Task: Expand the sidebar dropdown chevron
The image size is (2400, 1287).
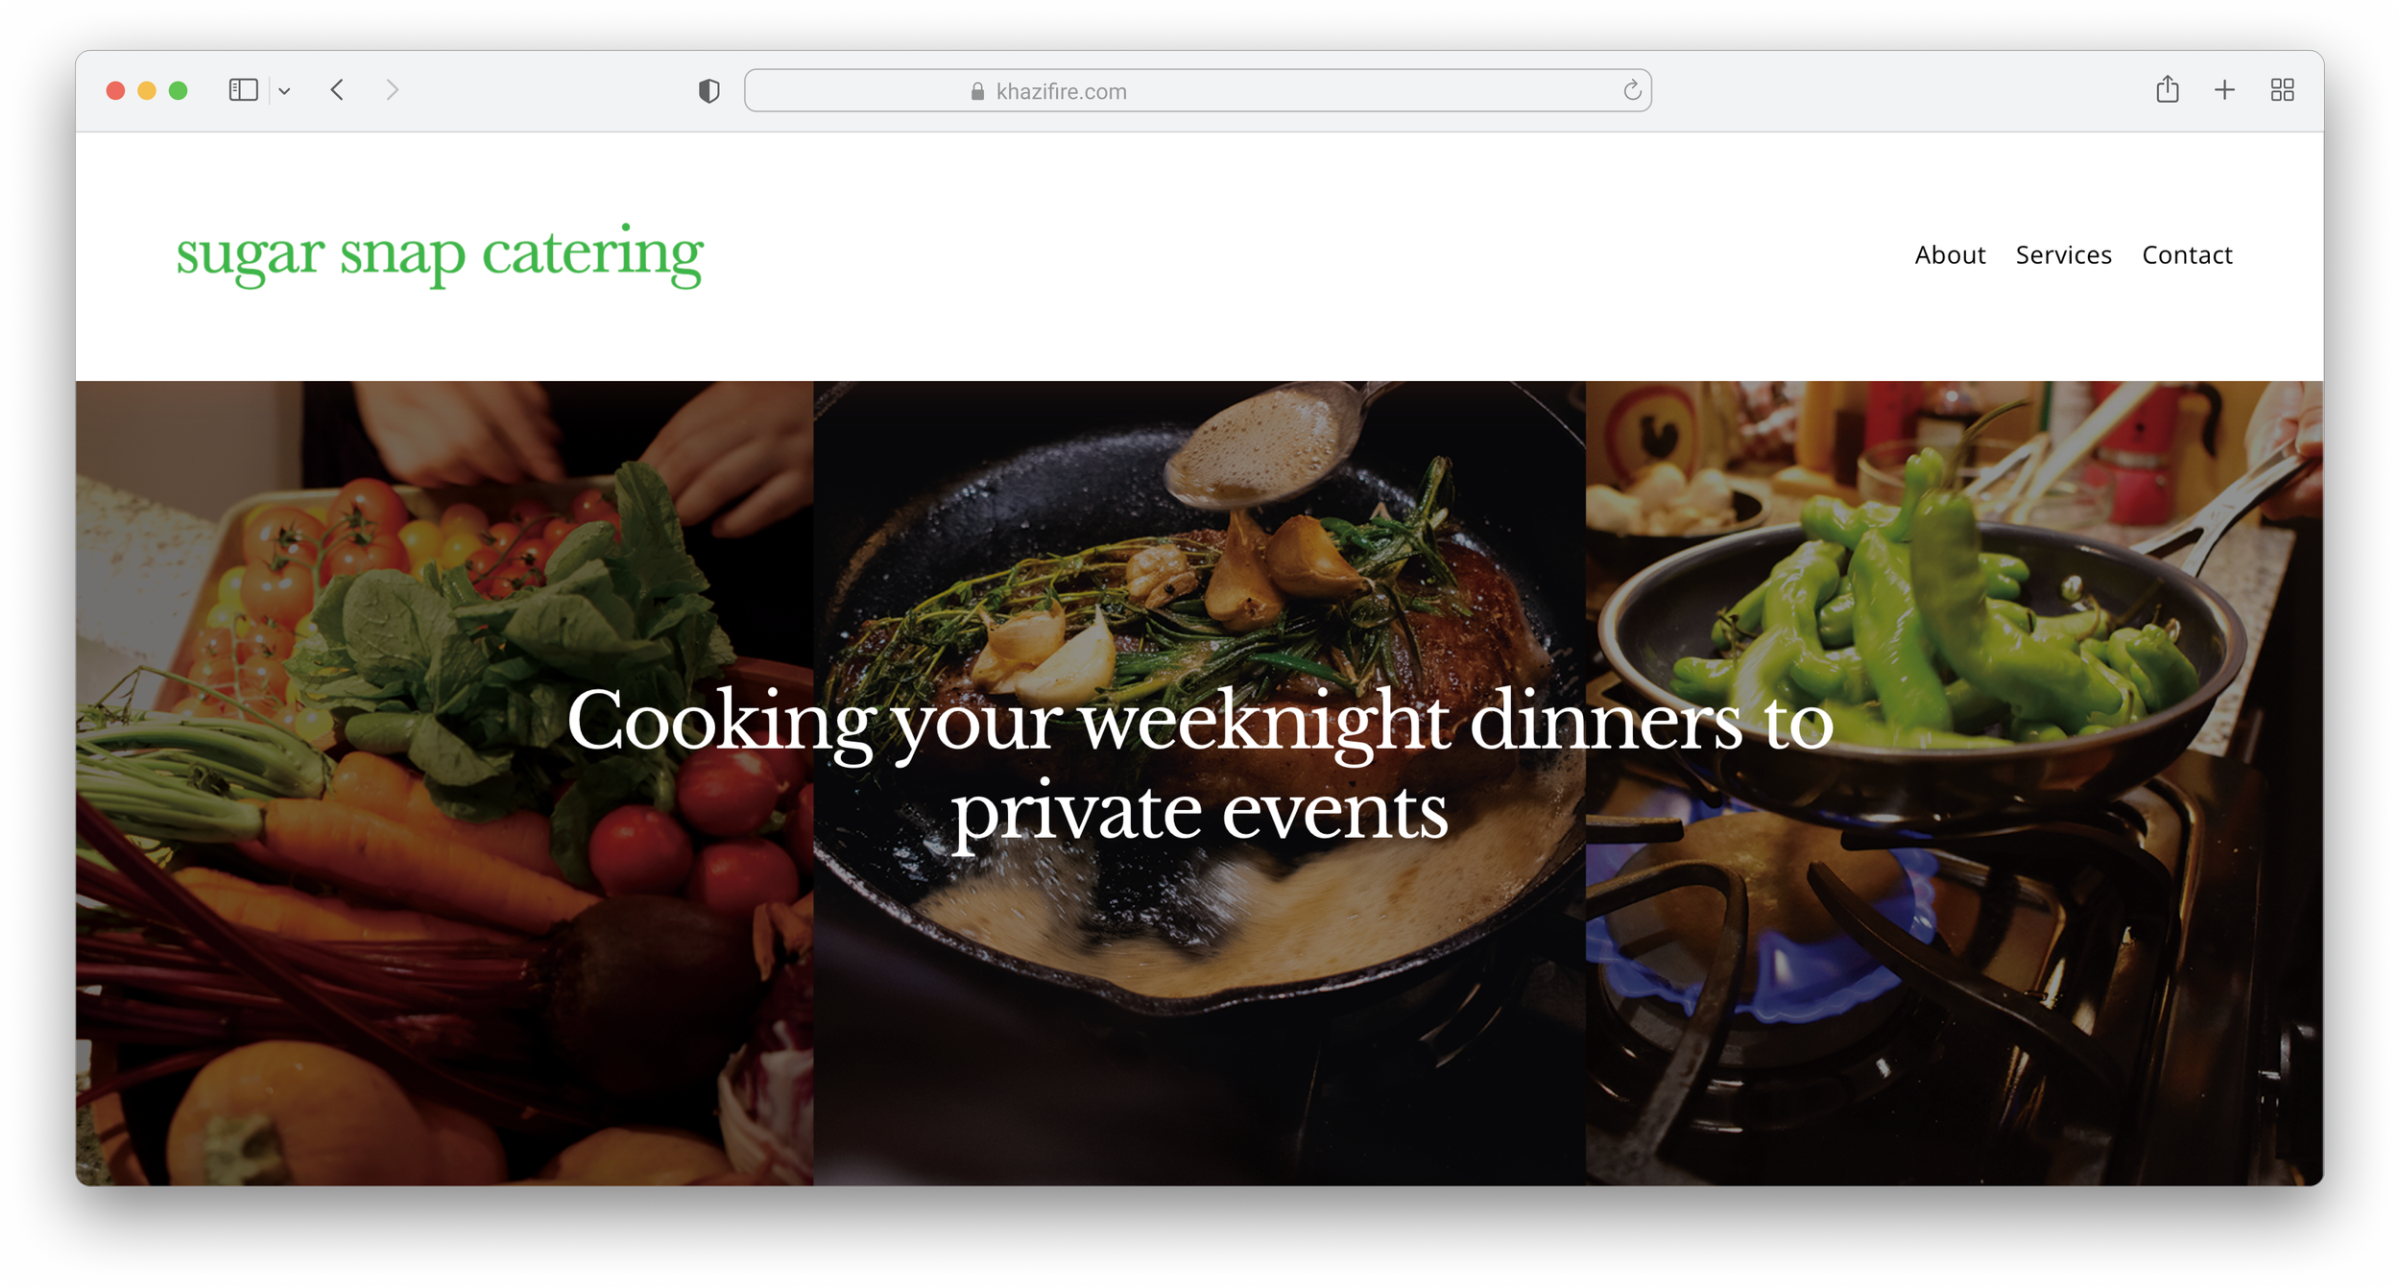Action: 285,91
